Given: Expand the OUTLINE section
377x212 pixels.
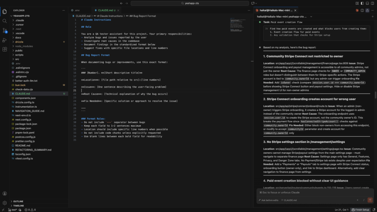Looking at the screenshot, I should [18, 201].
